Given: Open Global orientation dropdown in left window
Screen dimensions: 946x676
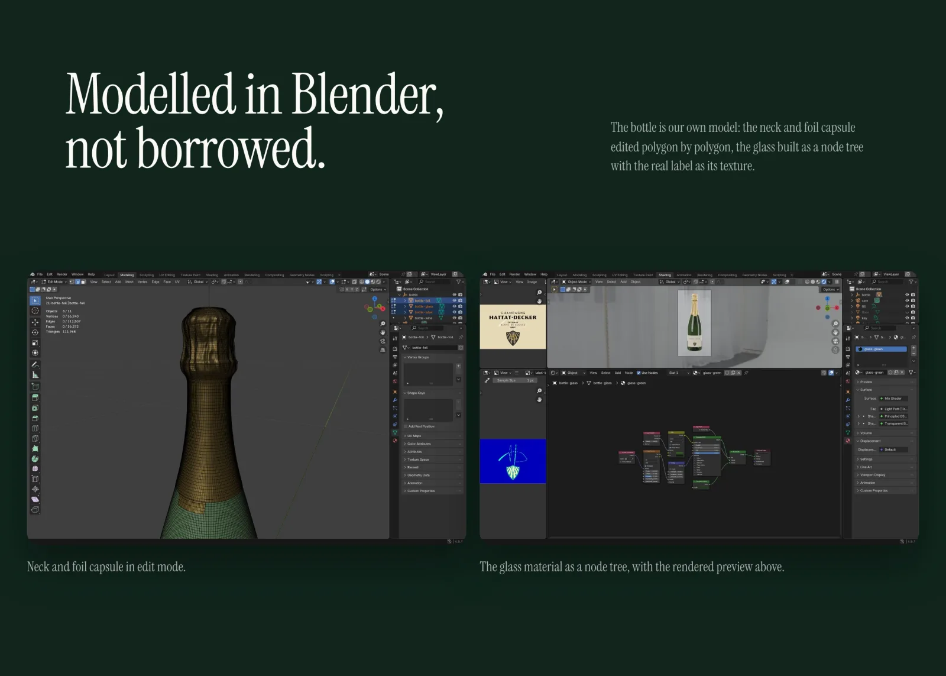Looking at the screenshot, I should coord(197,282).
